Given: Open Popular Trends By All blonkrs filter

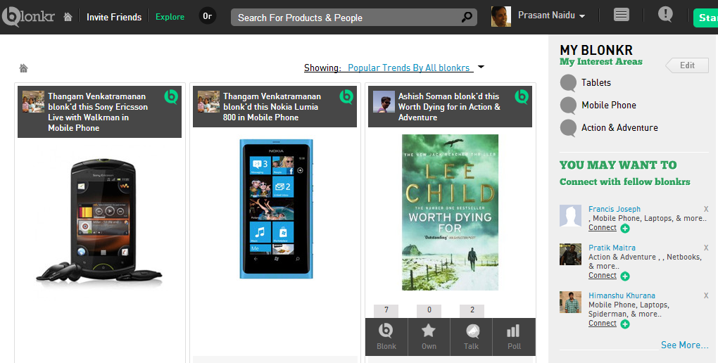Looking at the screenshot, I should tap(409, 68).
